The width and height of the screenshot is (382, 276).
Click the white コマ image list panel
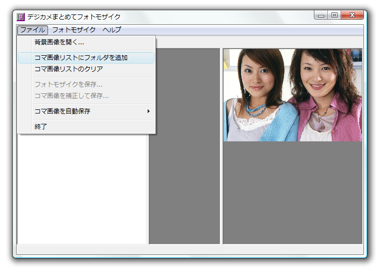click(x=82, y=189)
